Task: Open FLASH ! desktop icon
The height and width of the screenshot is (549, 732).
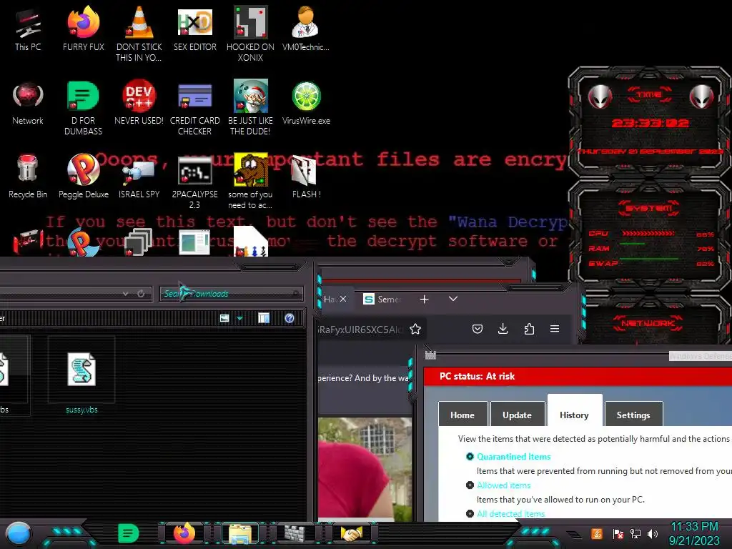Action: pos(306,177)
